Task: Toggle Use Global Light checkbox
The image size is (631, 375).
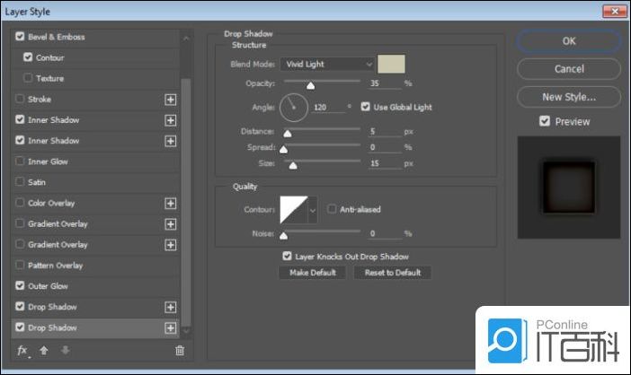Action: pyautogui.click(x=366, y=107)
